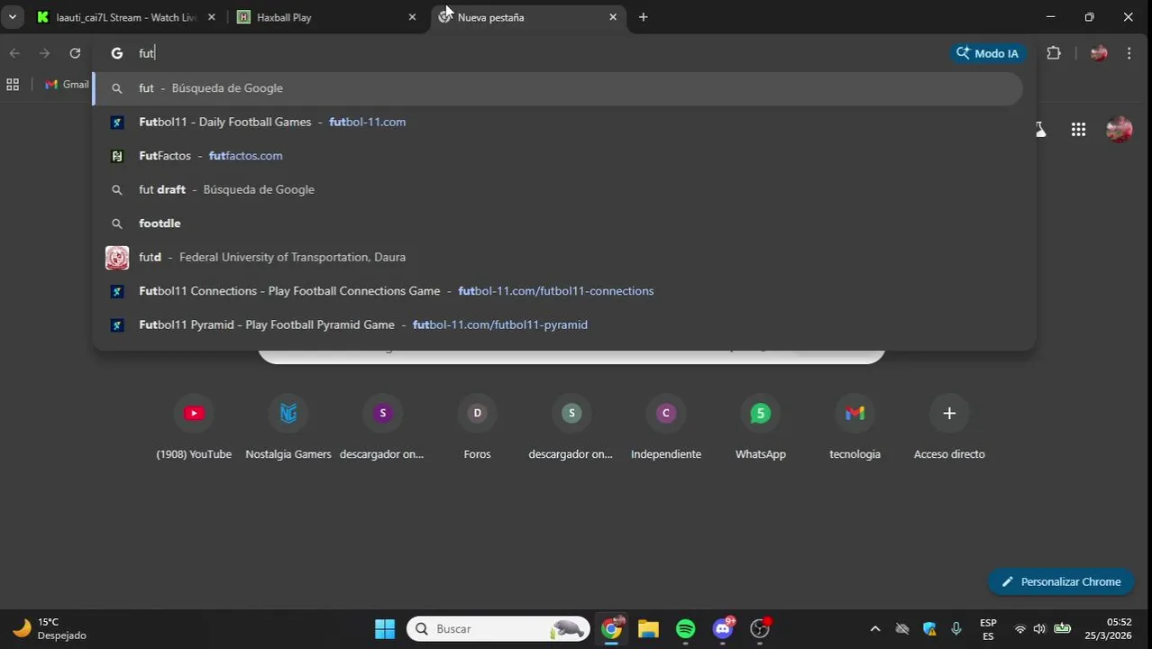
Task: Select futd Federal University suggestion
Action: (557, 257)
